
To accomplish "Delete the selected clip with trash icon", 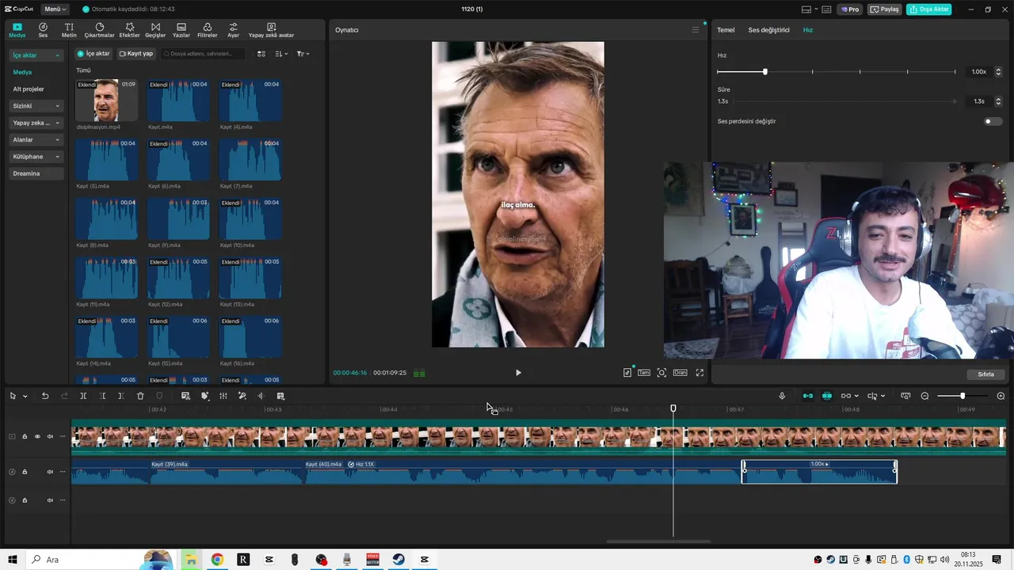I will (x=140, y=396).
